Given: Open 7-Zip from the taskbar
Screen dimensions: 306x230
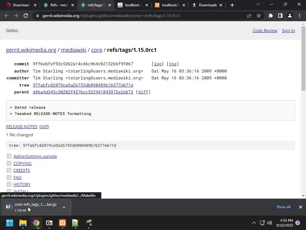Looking at the screenshot, I should [x=49, y=223].
